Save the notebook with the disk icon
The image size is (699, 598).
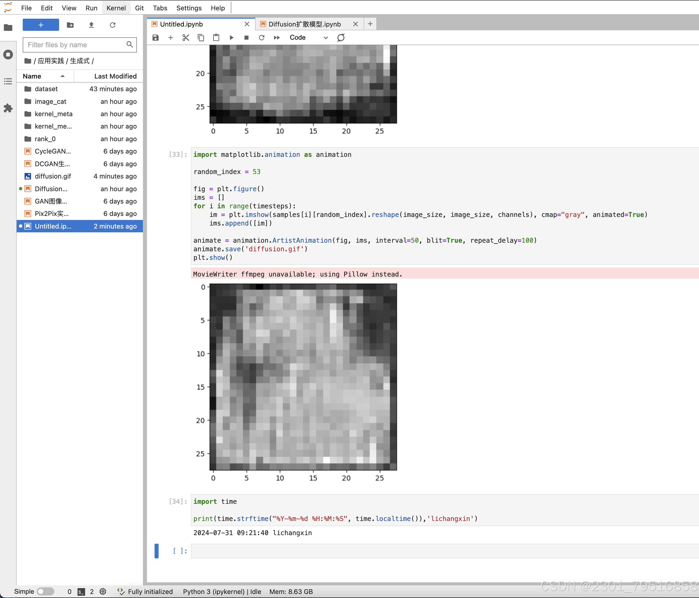155,37
